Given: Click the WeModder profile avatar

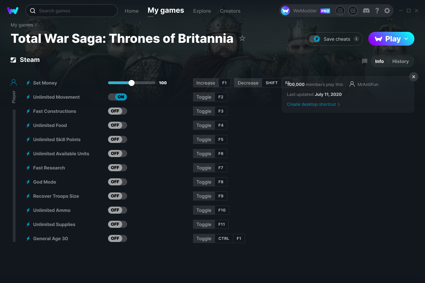Looking at the screenshot, I should coord(285,11).
